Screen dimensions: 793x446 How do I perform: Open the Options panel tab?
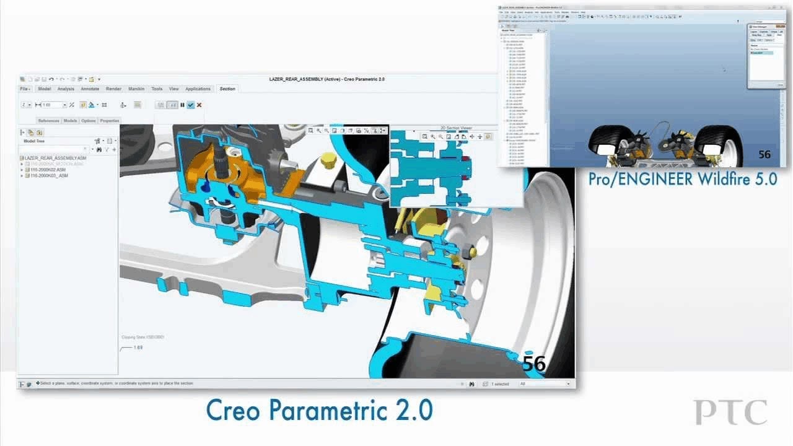coord(88,121)
